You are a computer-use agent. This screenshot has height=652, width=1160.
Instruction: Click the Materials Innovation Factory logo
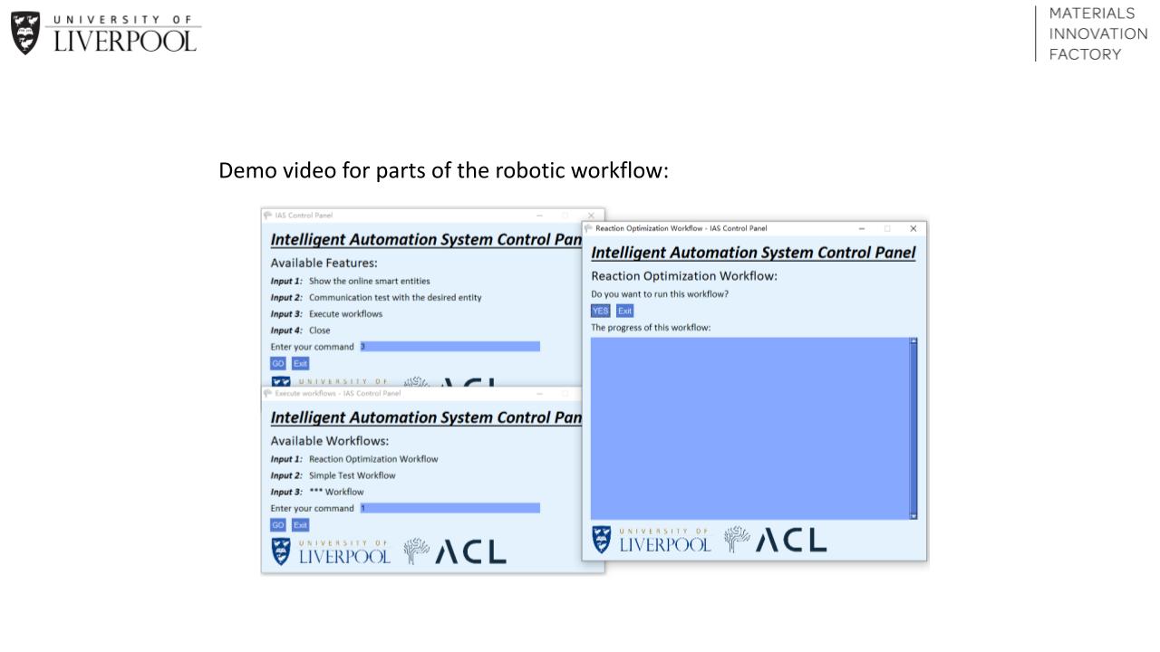[x=1097, y=34]
